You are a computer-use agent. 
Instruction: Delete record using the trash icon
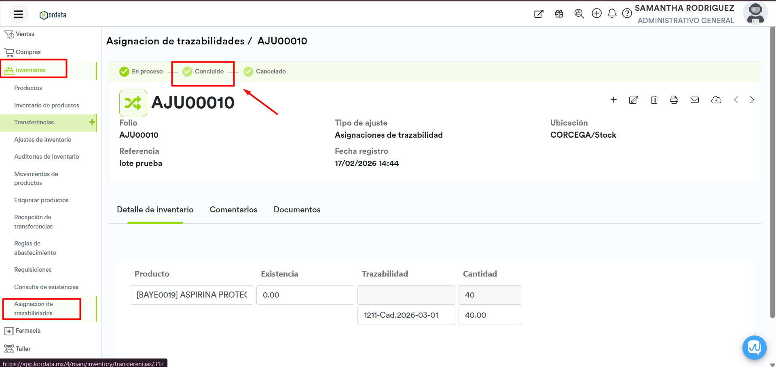point(654,100)
